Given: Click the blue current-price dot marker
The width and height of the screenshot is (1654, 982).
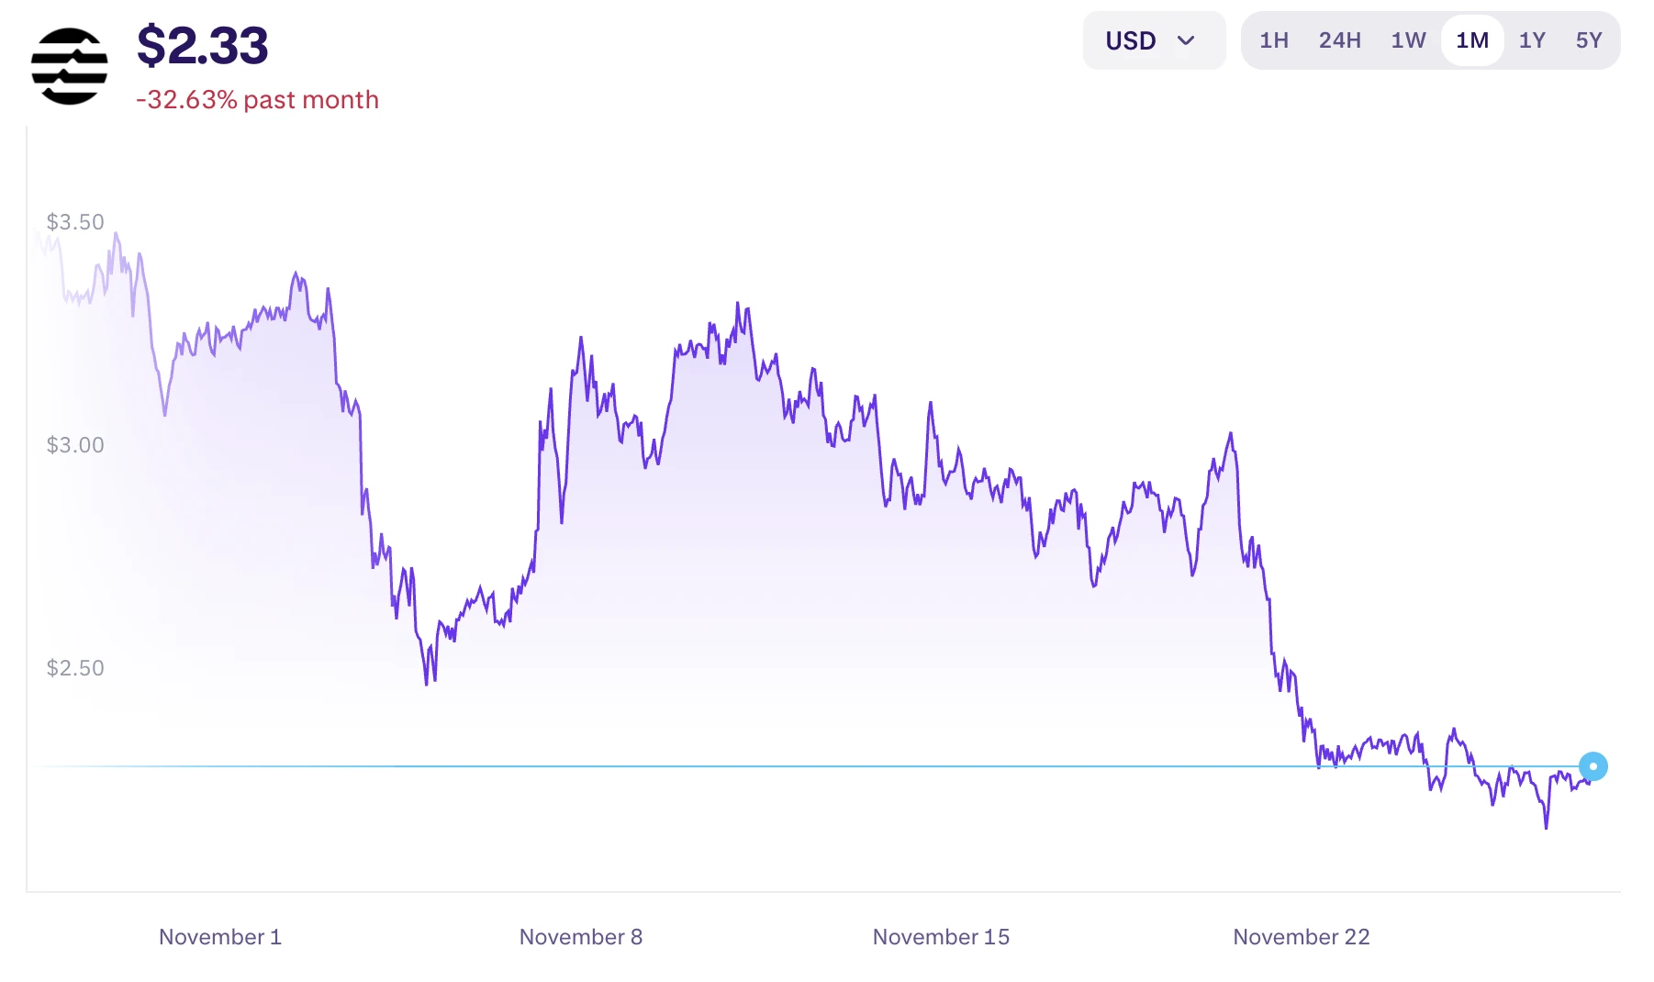Looking at the screenshot, I should pyautogui.click(x=1593, y=766).
